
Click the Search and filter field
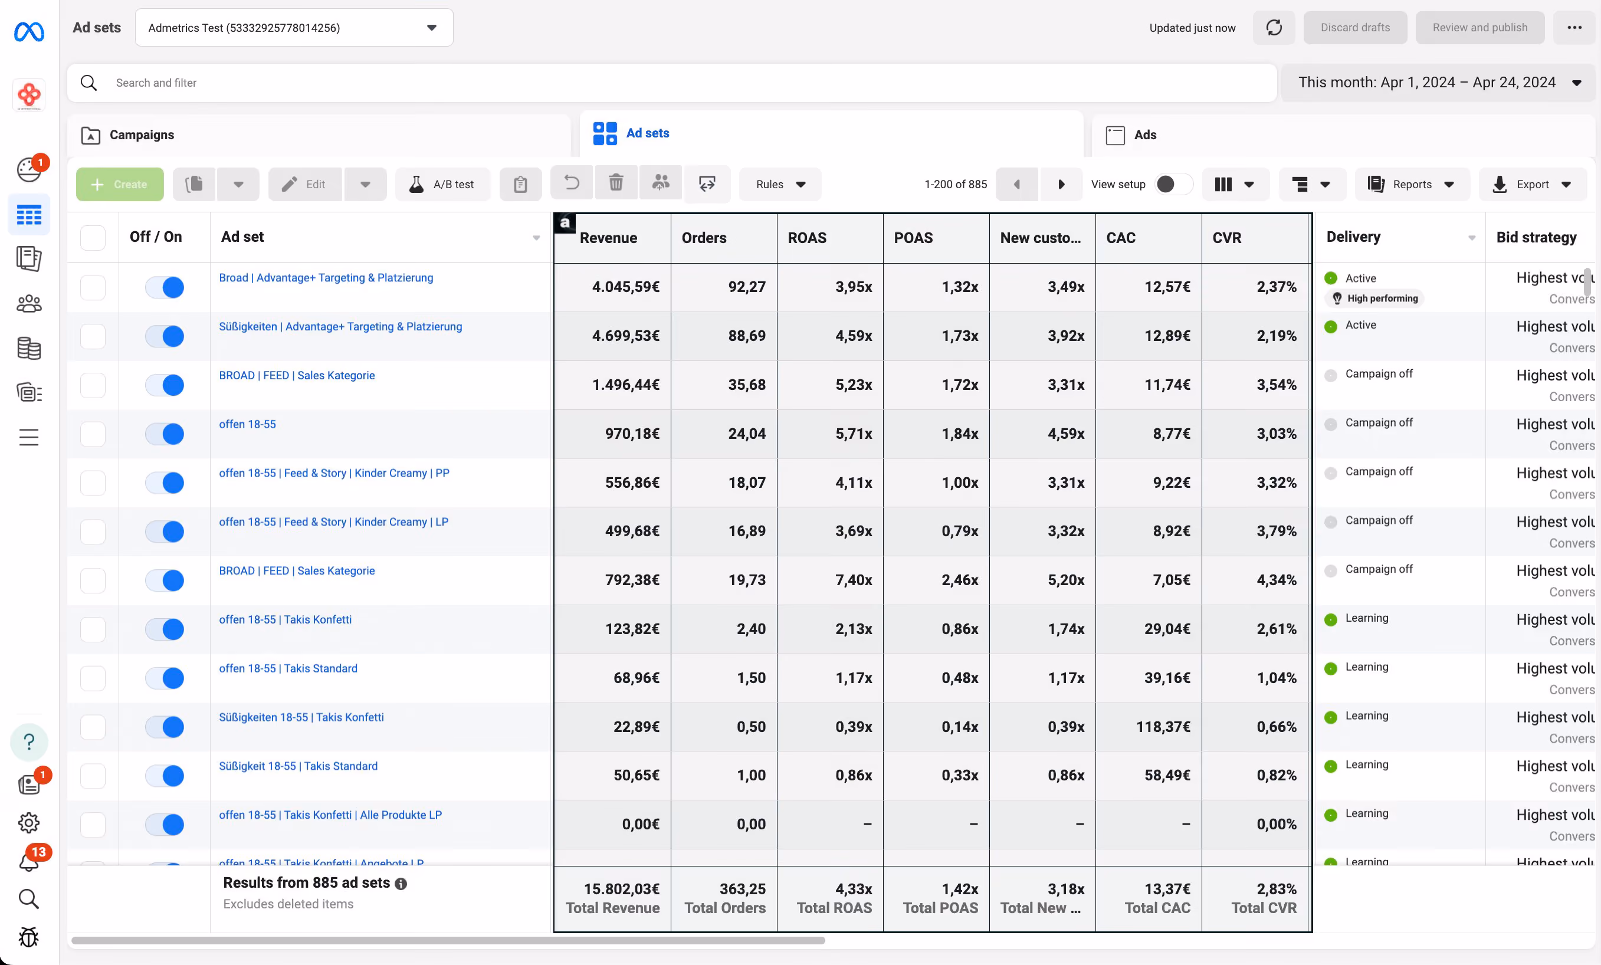[x=672, y=83]
